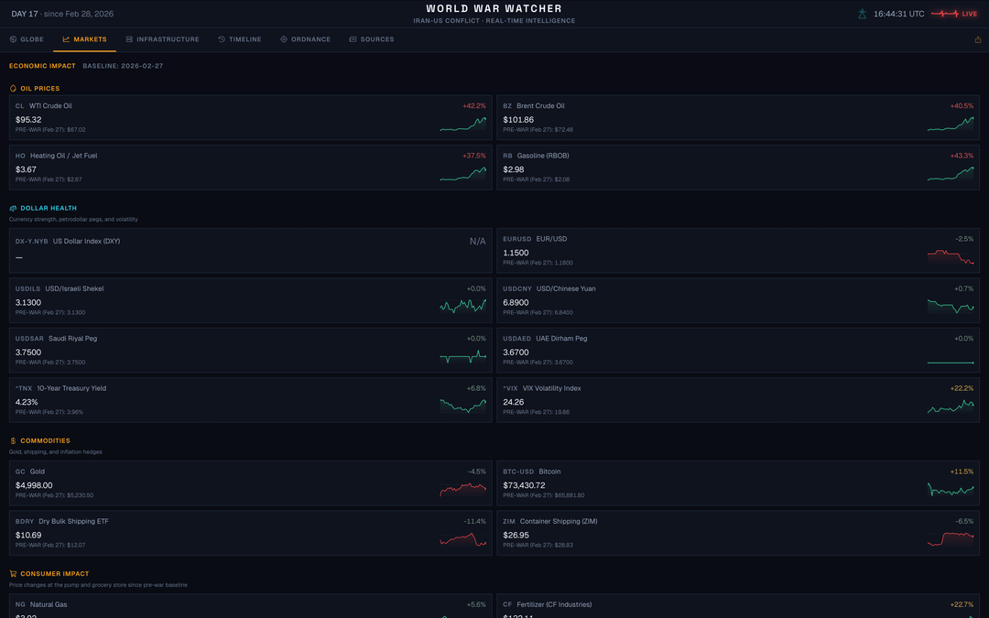Click the oil drop icon beside Oil Prices
This screenshot has width=989, height=618.
pos(13,89)
